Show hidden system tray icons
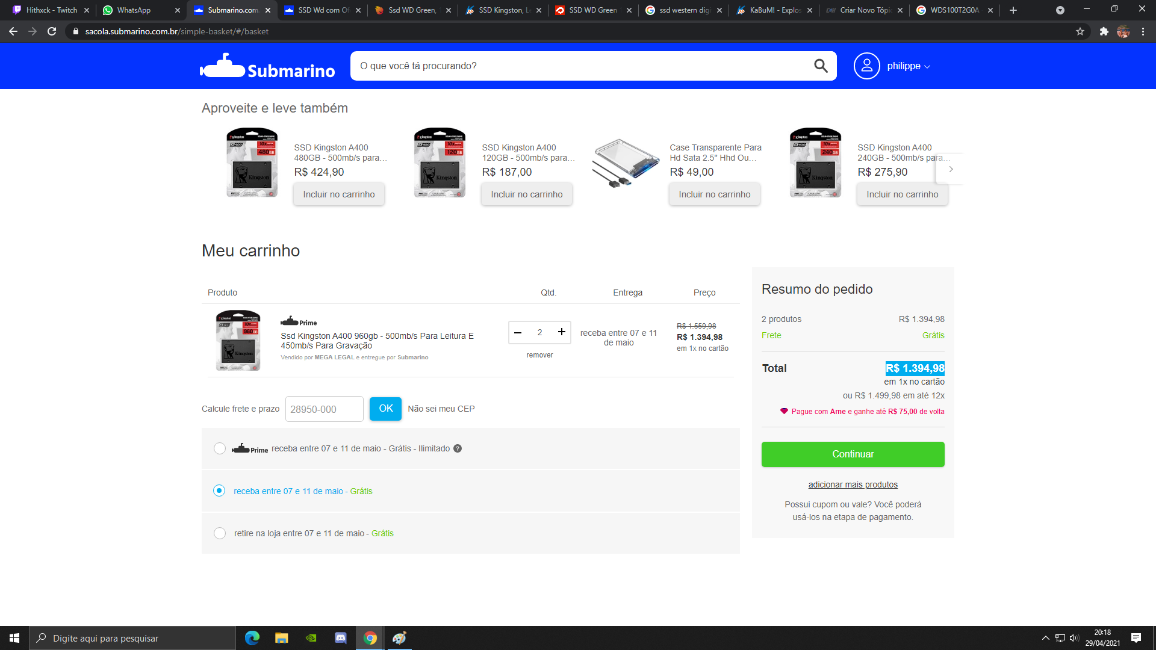 click(1046, 638)
